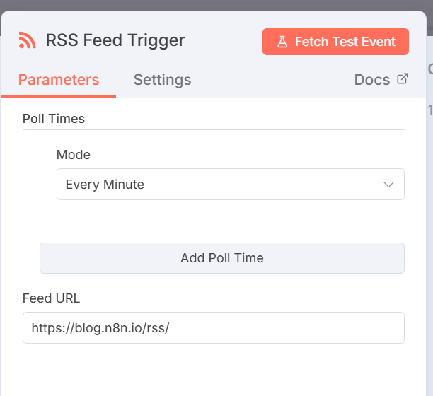Click the flask icon in Fetch Test Event

pyautogui.click(x=282, y=42)
